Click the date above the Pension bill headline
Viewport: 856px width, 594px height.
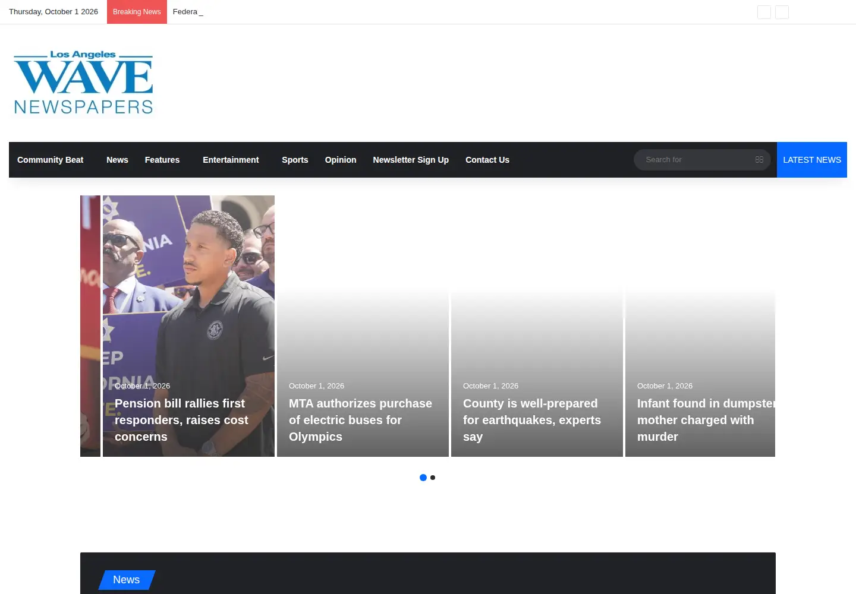(x=142, y=386)
